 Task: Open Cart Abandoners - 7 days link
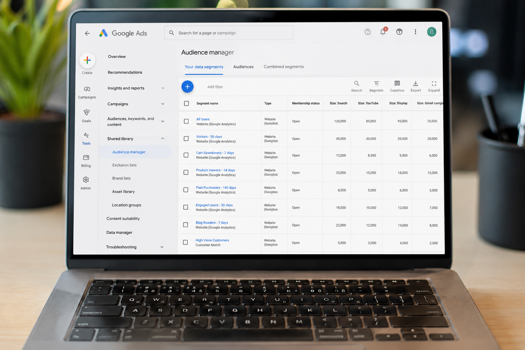coord(215,153)
